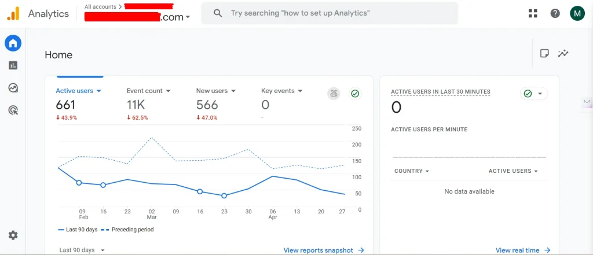593x255 pixels.
Task: Open the Google apps grid icon
Action: coord(533,14)
